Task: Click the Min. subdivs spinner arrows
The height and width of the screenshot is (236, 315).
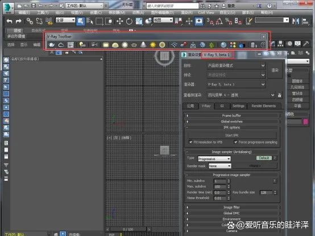Action: [229, 181]
